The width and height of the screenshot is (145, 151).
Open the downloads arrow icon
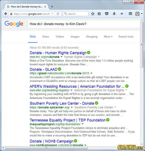[x=114, y=14]
